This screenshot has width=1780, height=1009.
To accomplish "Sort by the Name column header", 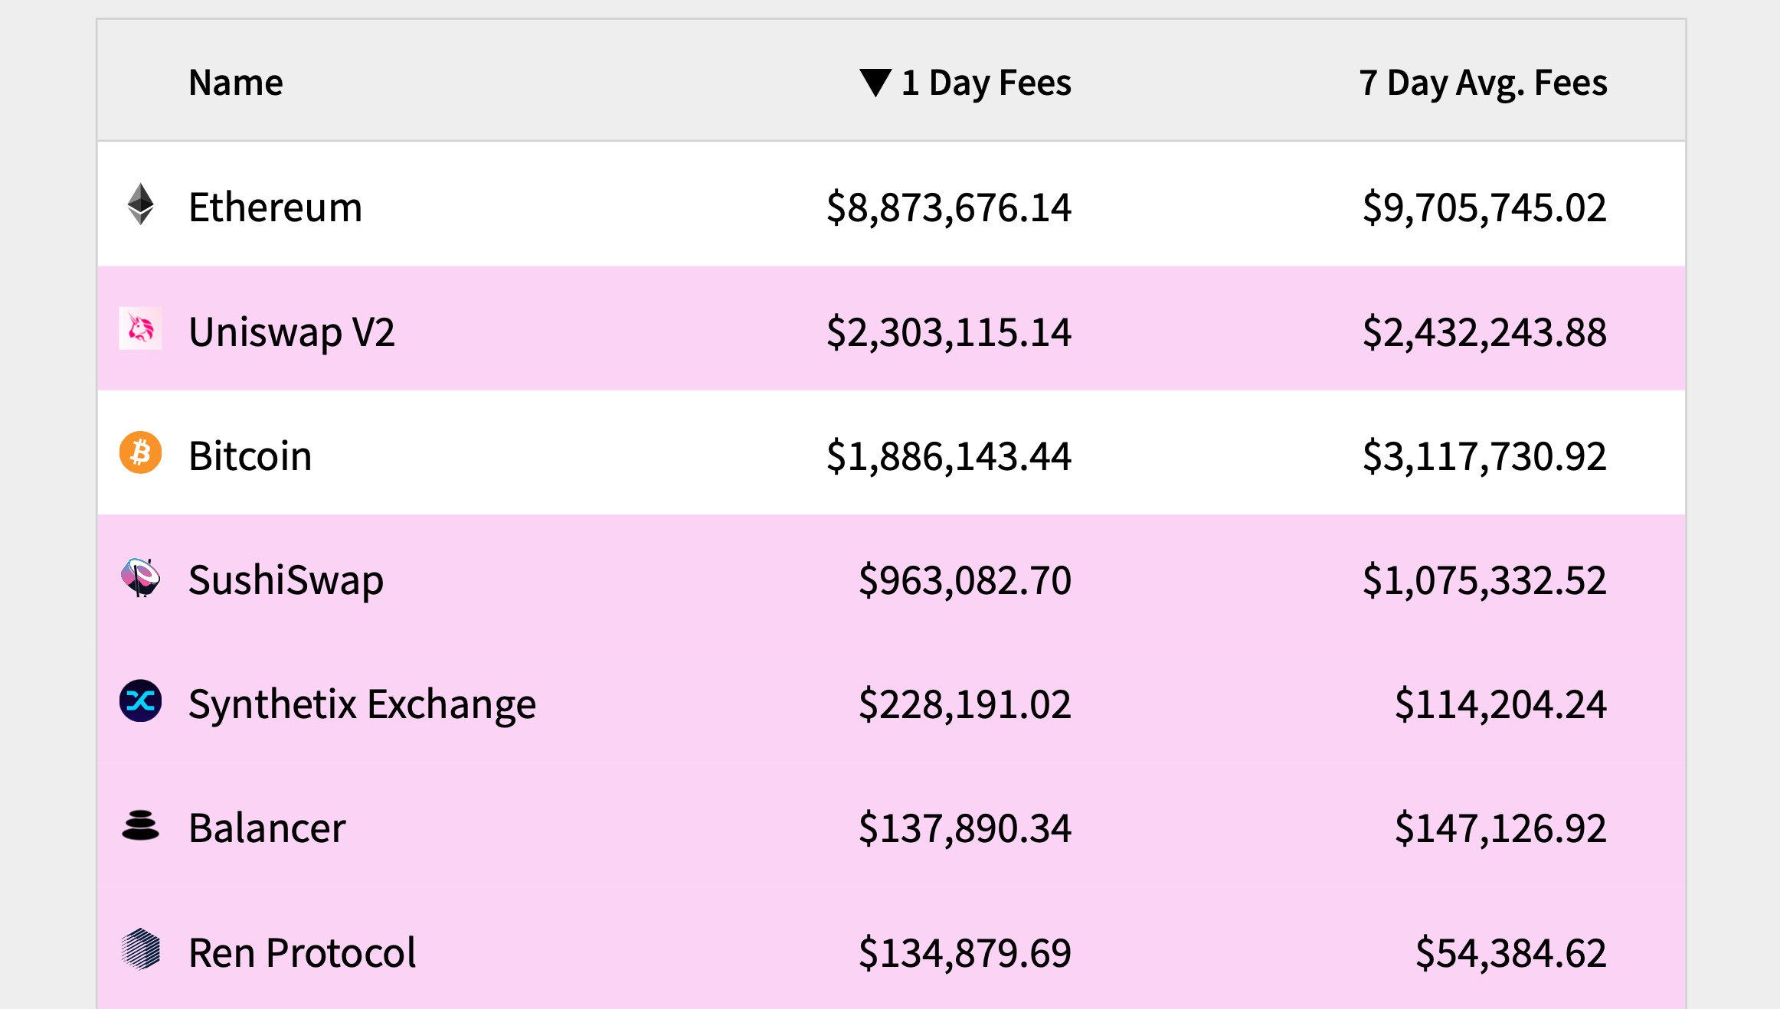I will tap(236, 83).
